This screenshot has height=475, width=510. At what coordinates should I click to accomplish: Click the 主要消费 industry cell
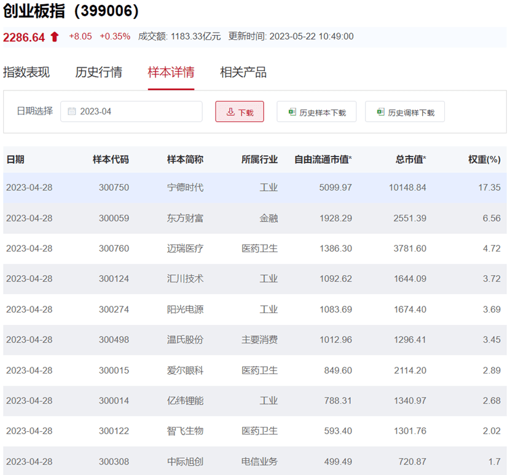[x=259, y=340]
